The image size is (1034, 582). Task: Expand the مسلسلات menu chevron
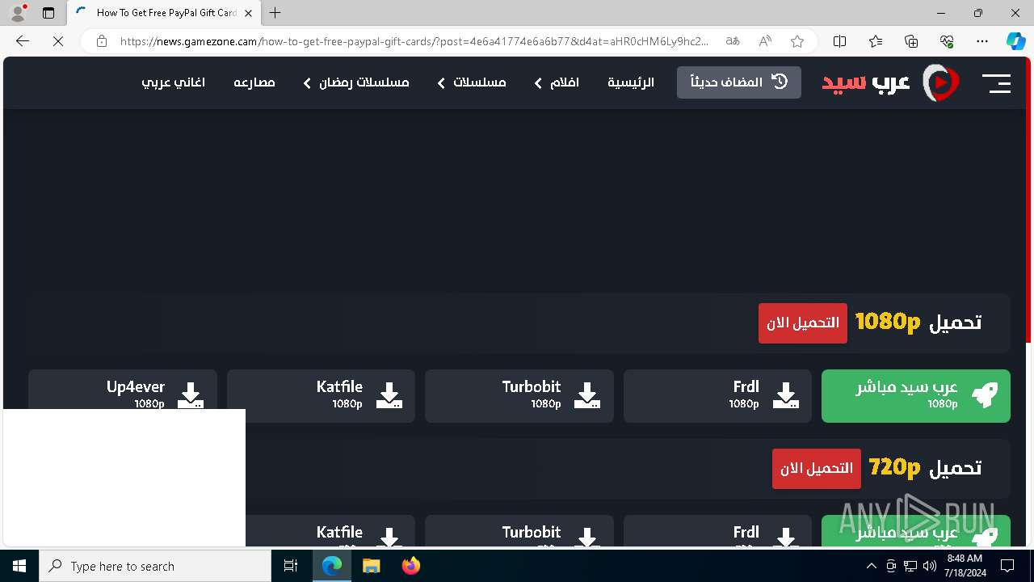pos(441,83)
